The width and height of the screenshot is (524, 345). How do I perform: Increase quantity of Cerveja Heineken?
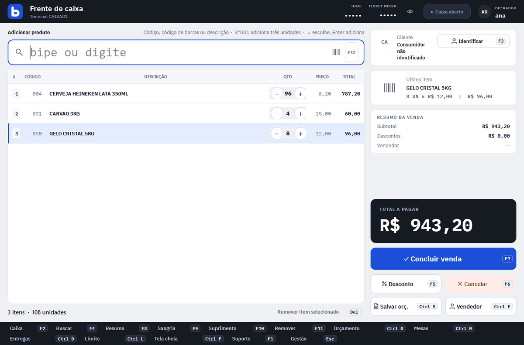300,94
